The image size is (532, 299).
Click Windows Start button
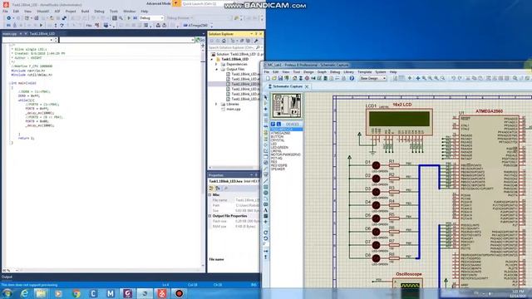point(7,293)
